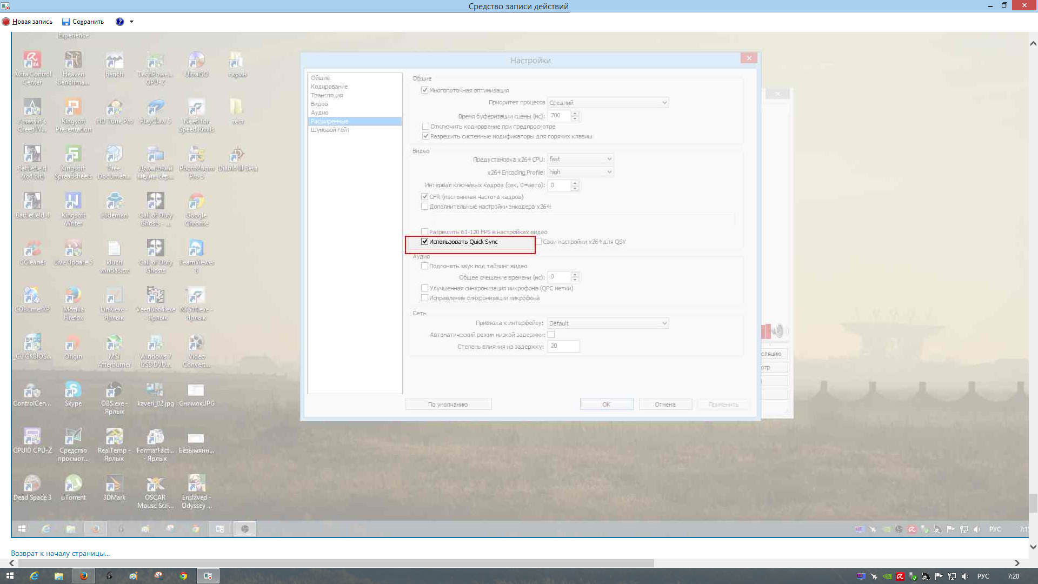
Task: Click the Возврат к началу страницы link
Action: click(x=60, y=553)
